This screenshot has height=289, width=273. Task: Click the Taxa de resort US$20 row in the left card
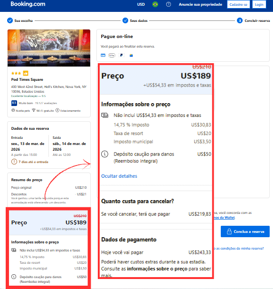pos(53,263)
